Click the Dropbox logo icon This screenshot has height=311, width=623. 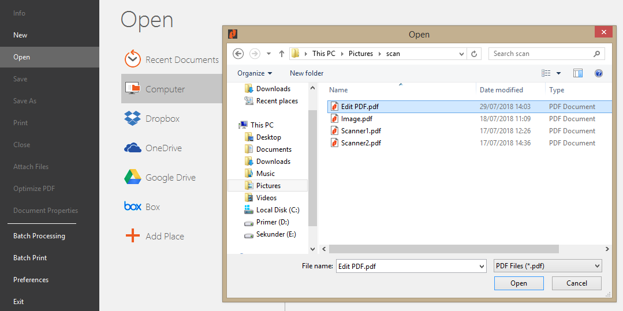(x=132, y=118)
